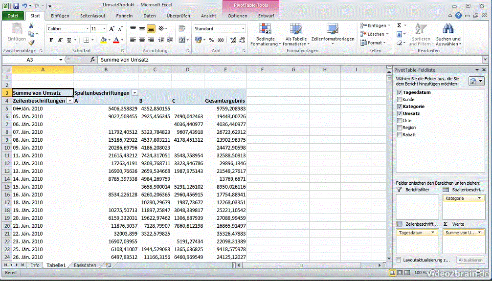The width and height of the screenshot is (492, 281).
Task: Check the Rabatt field checkbox
Action: click(x=400, y=134)
